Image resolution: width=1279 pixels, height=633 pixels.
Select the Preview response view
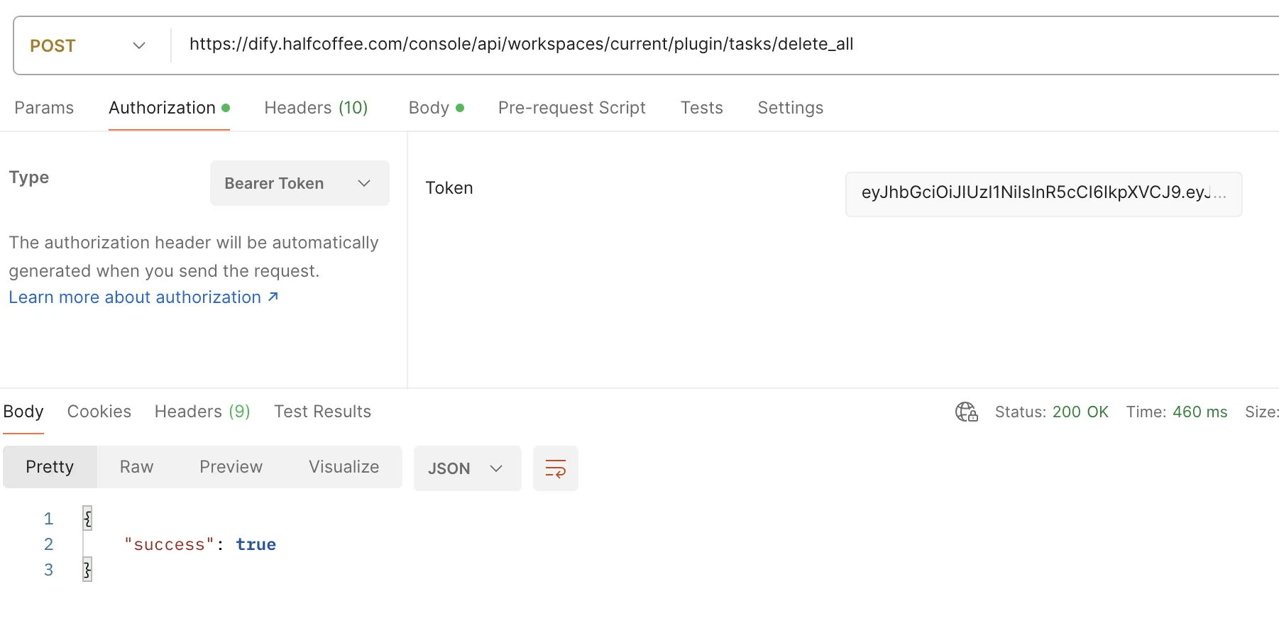tap(231, 467)
